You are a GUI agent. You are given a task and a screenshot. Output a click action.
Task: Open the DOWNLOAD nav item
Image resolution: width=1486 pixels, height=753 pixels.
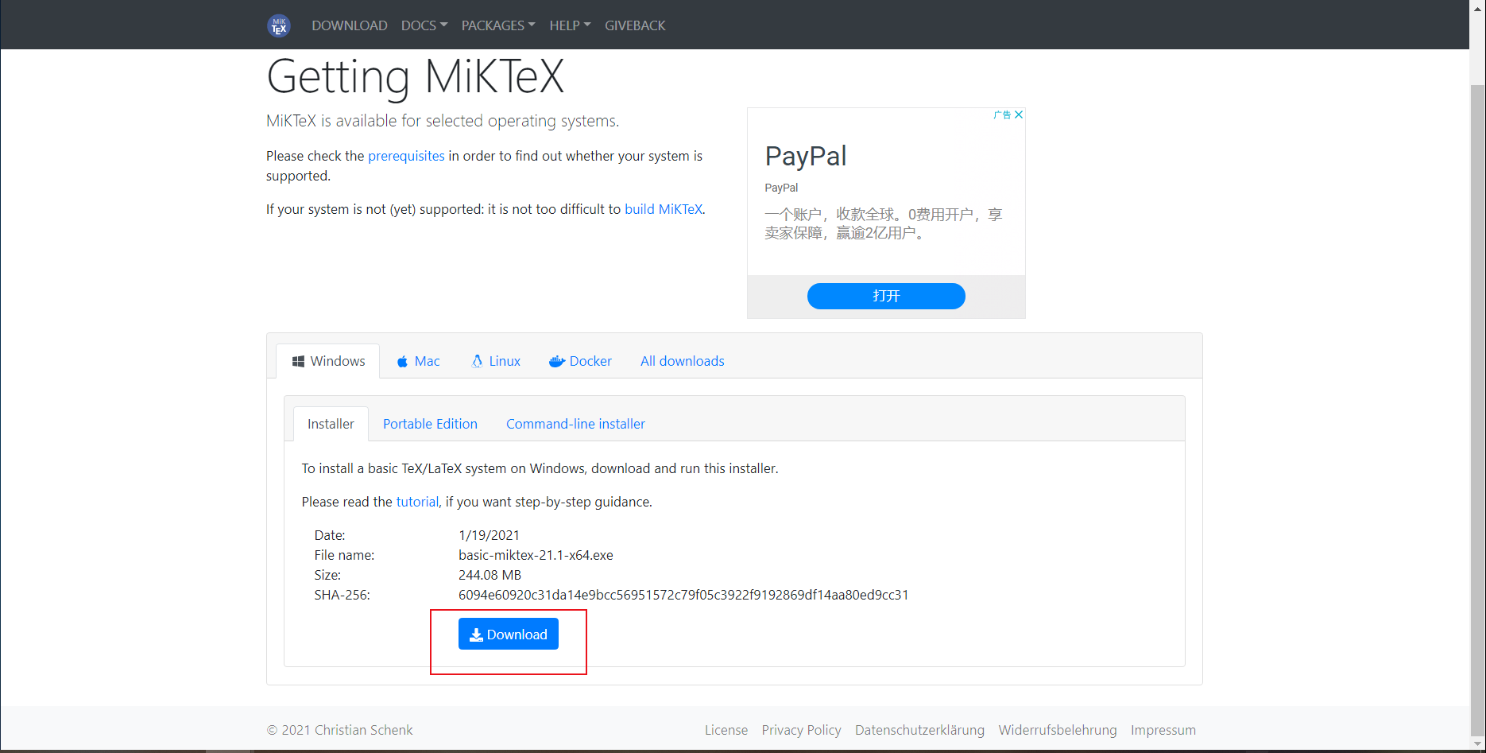350,25
